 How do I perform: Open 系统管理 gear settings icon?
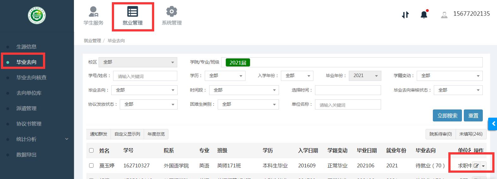point(172,12)
